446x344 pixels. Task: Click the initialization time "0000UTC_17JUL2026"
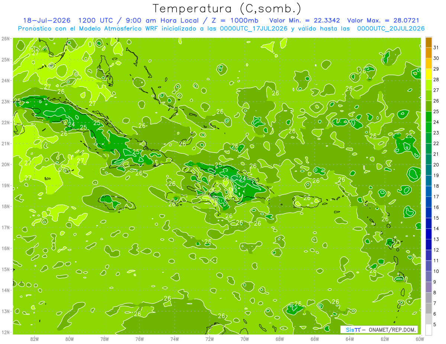254,28
